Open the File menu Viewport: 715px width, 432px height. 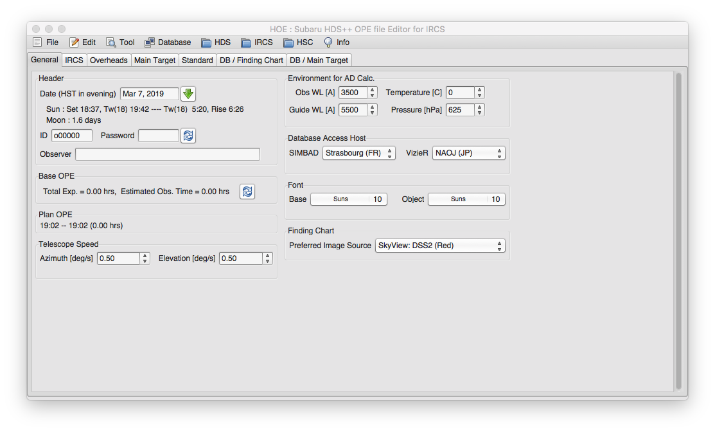pyautogui.click(x=46, y=42)
